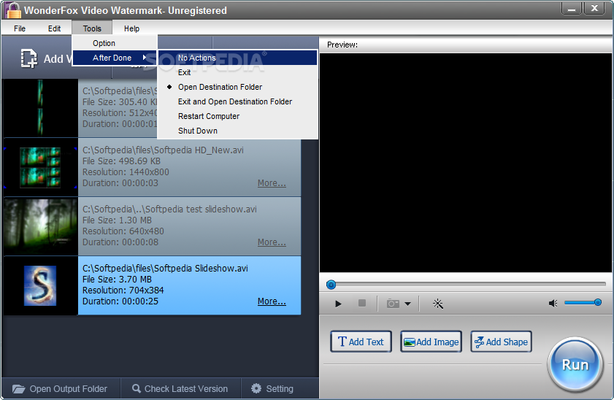The height and width of the screenshot is (400, 614).
Task: Click the Add Image button
Action: point(431,342)
